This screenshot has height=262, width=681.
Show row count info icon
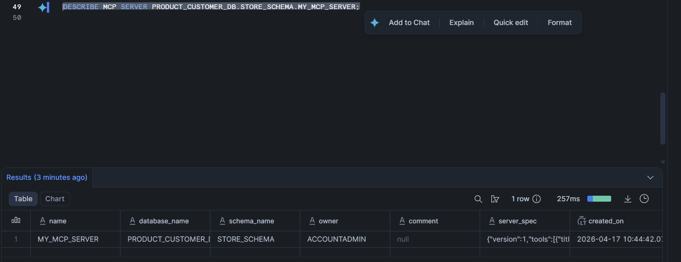(537, 199)
